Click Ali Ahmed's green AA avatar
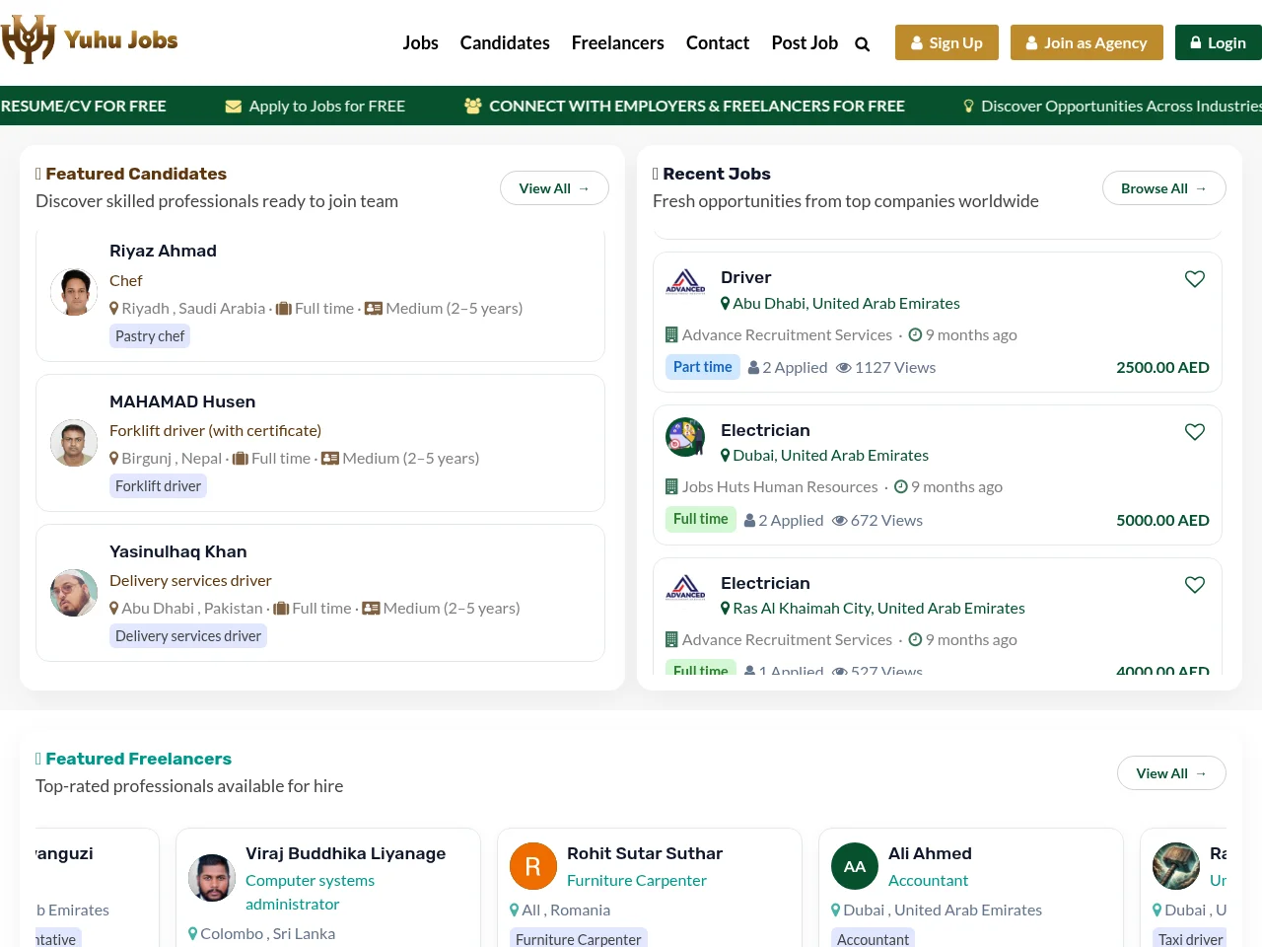 tap(855, 866)
